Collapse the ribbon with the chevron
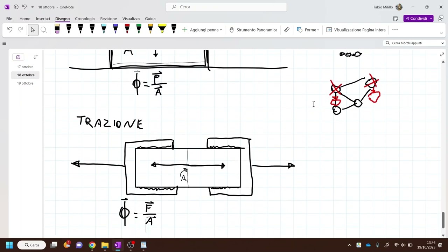This screenshot has height=252, width=448. coord(441,33)
